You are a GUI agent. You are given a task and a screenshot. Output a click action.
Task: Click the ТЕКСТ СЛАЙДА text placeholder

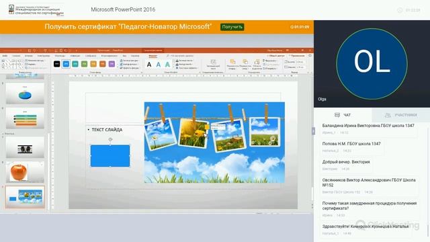coord(107,130)
